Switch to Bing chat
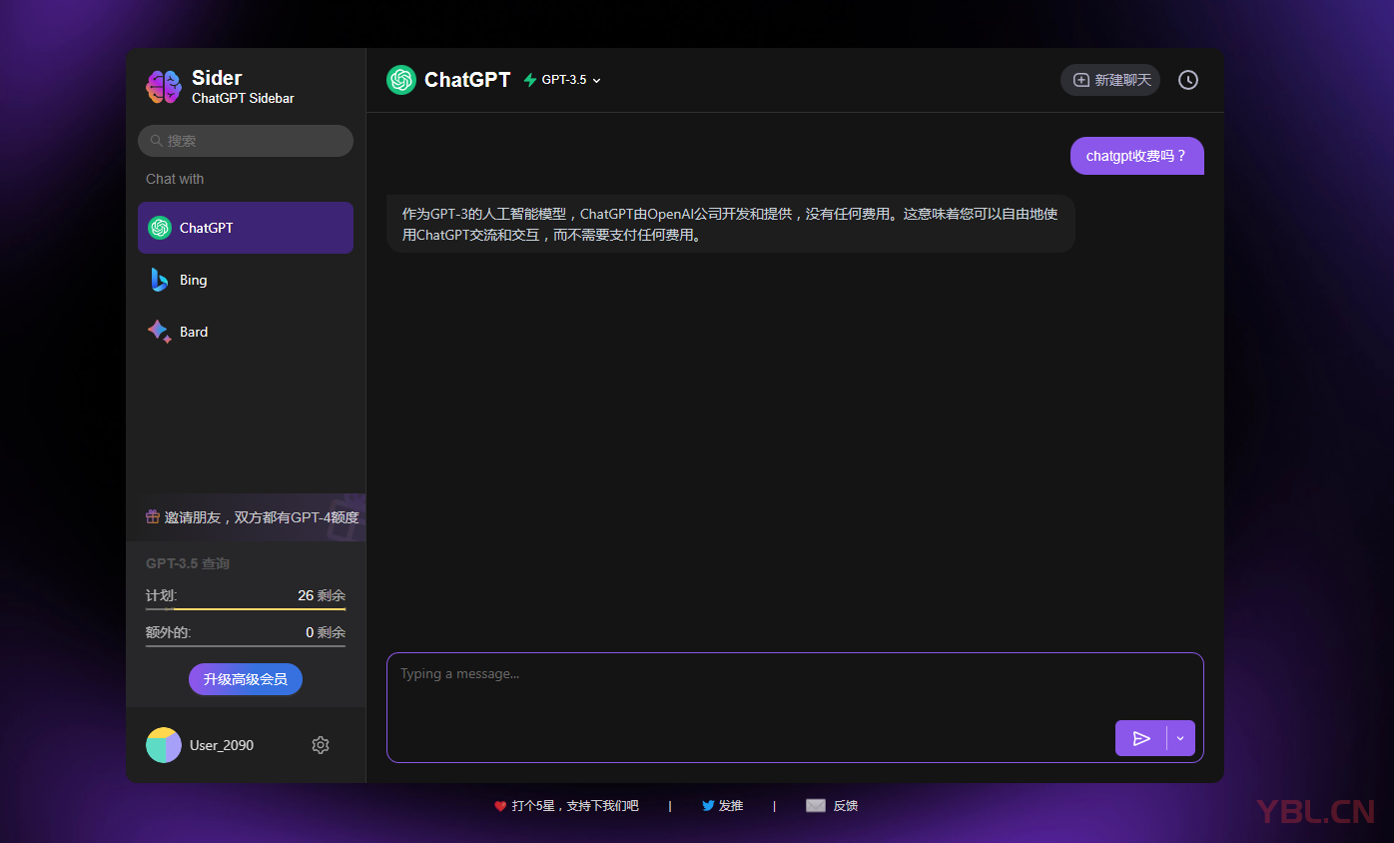This screenshot has height=843, width=1394. tap(193, 281)
